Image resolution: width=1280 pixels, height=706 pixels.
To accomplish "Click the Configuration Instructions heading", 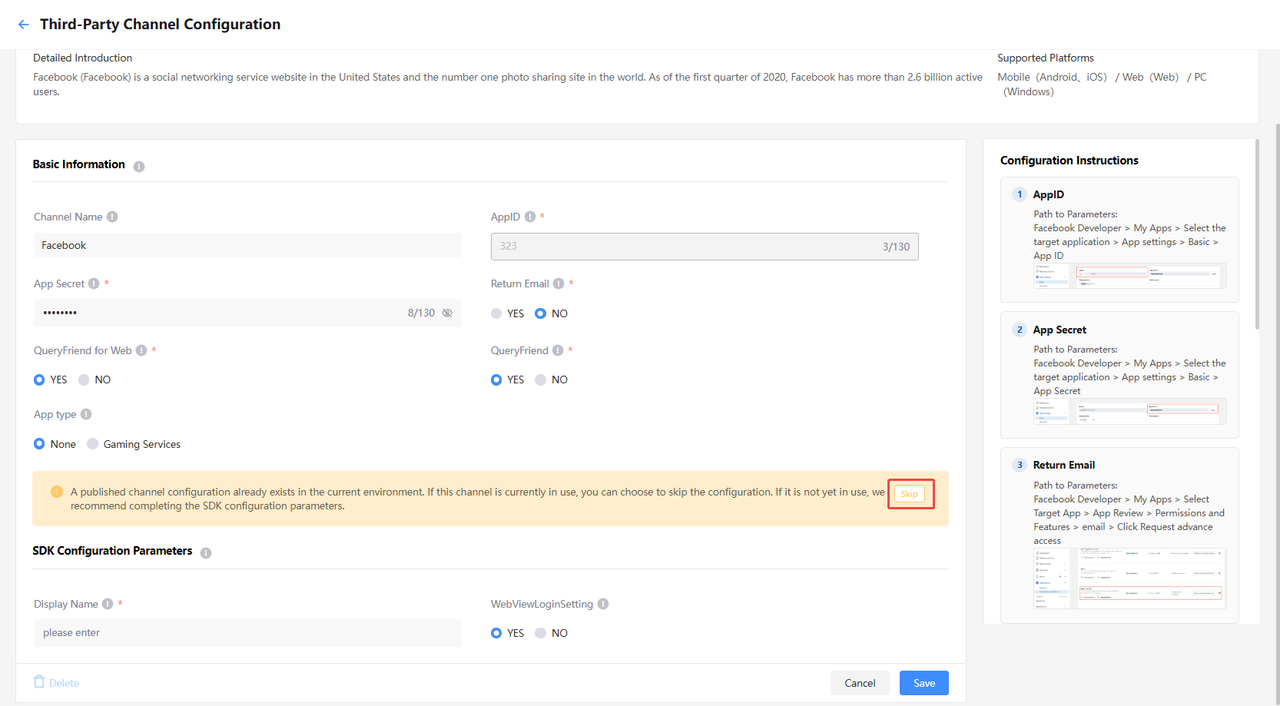I will 1069,161.
